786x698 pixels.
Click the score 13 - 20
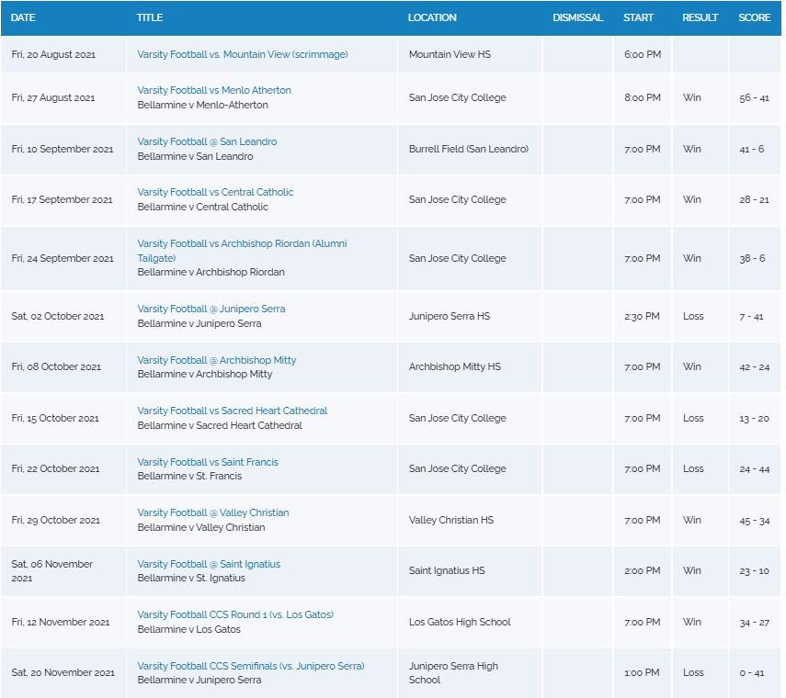click(x=754, y=419)
